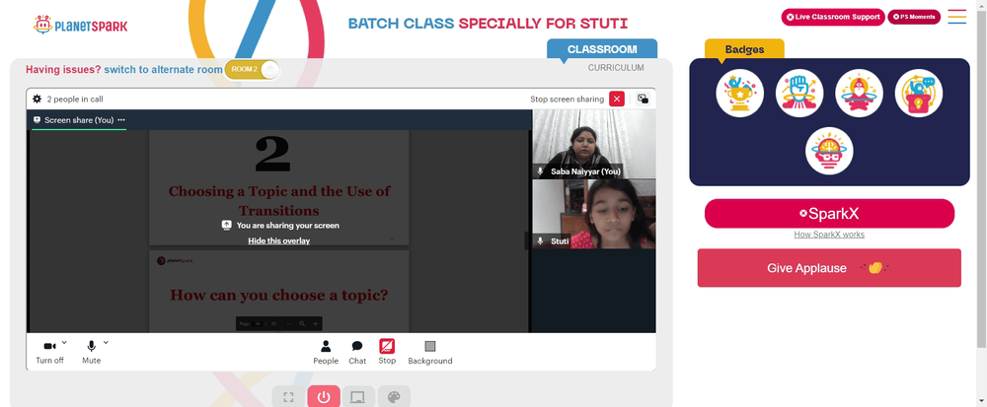Click the laptop screen icon
Image resolution: width=987 pixels, height=407 pixels.
coord(358,397)
